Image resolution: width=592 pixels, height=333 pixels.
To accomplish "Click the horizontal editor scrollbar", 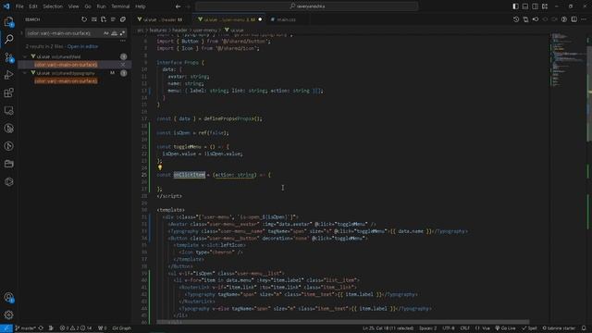I will tap(343, 322).
